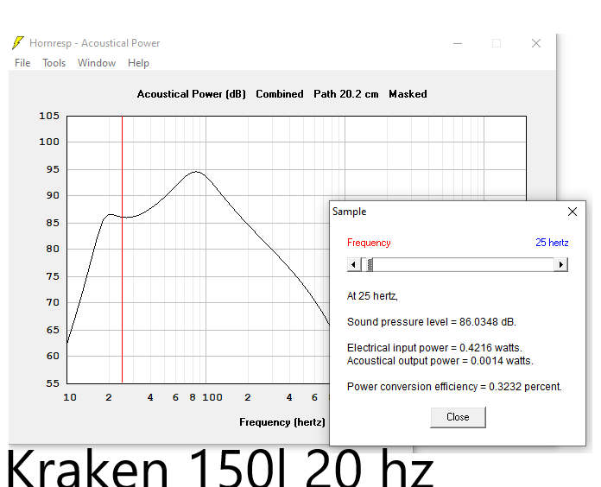The image size is (601, 487).
Task: Click the 105 value on the y-axis
Action: (x=49, y=116)
